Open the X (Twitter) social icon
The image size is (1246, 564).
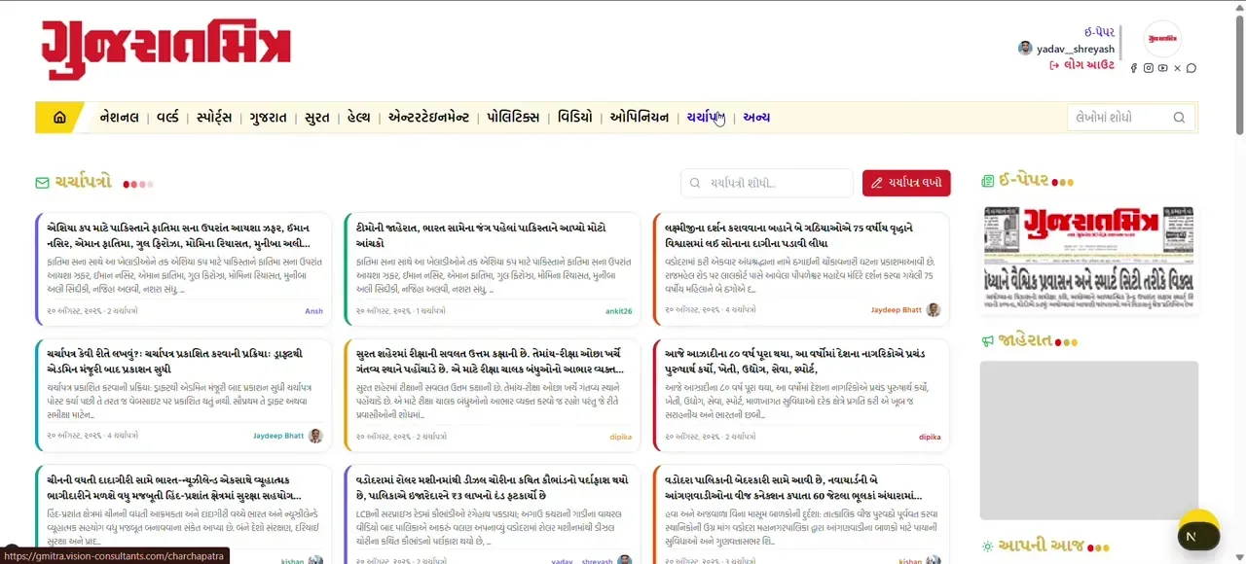[1177, 68]
